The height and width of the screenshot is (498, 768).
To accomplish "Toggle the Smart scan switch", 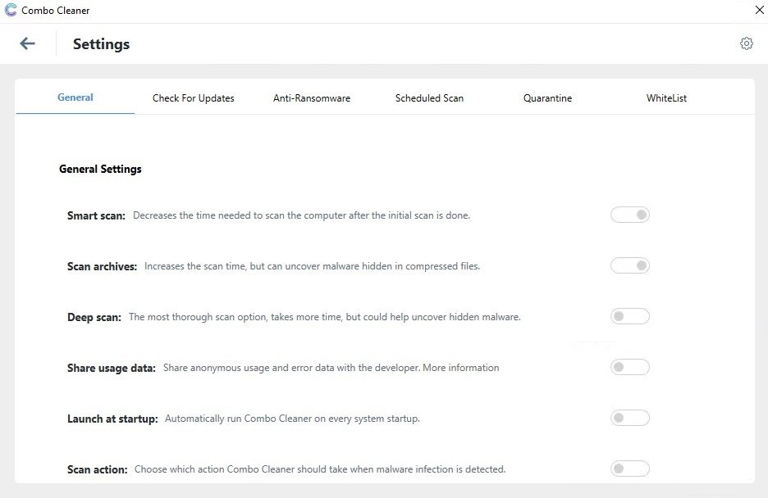I will 630,215.
